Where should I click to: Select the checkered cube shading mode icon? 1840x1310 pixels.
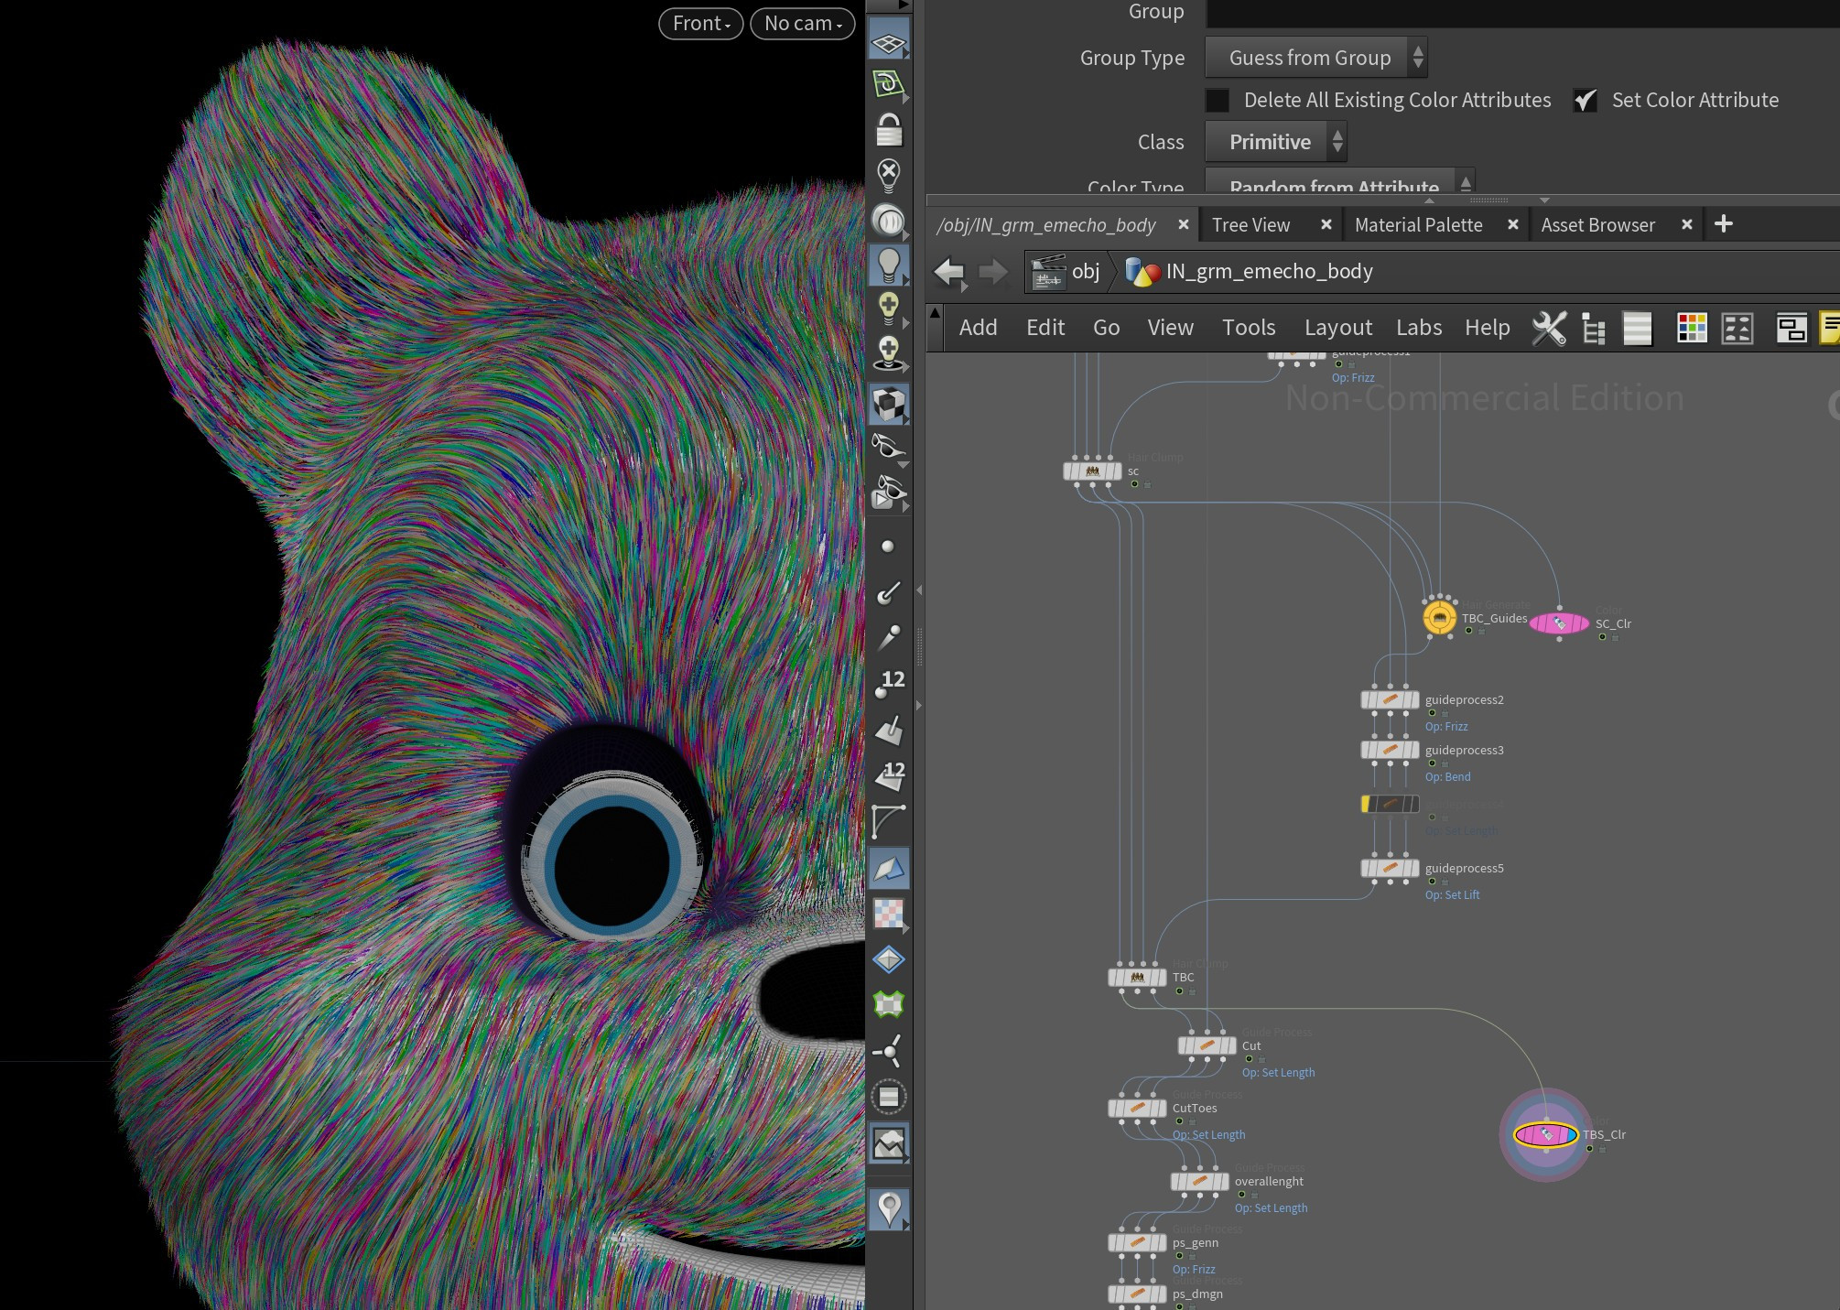888,403
